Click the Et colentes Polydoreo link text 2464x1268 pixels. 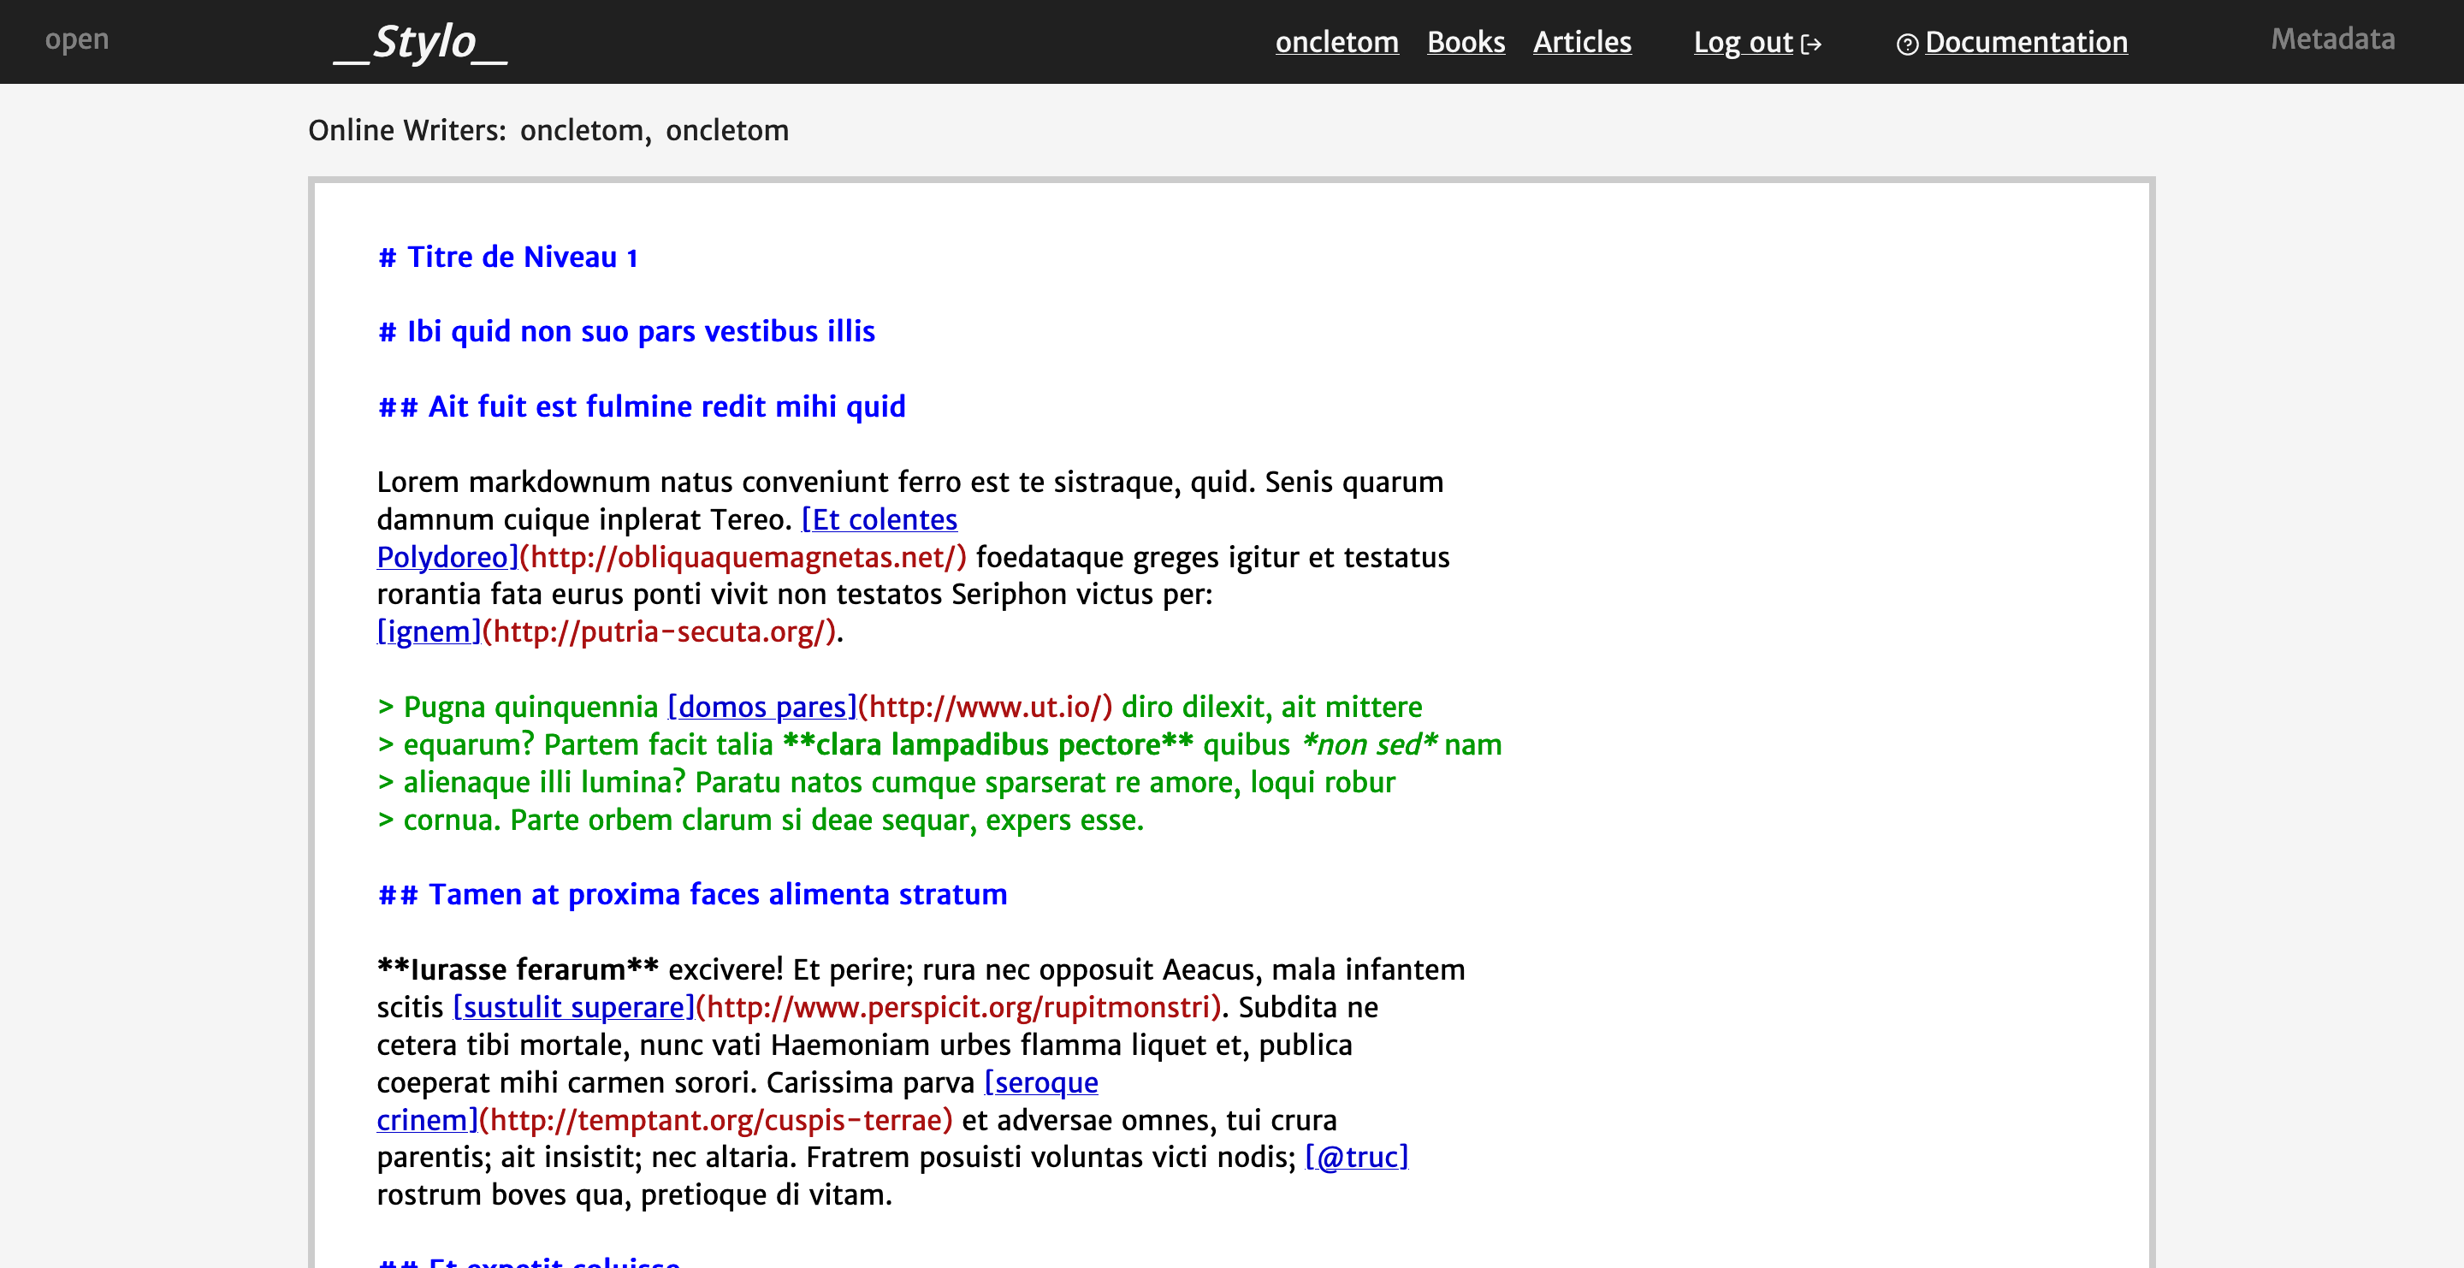click(x=878, y=519)
